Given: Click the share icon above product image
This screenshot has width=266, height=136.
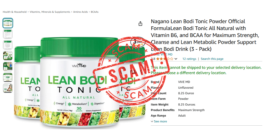Looking at the screenshot, I should click(140, 24).
